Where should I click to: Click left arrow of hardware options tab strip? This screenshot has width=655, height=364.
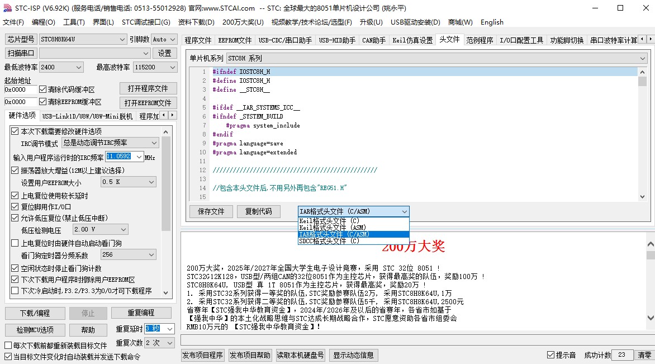tap(164, 116)
